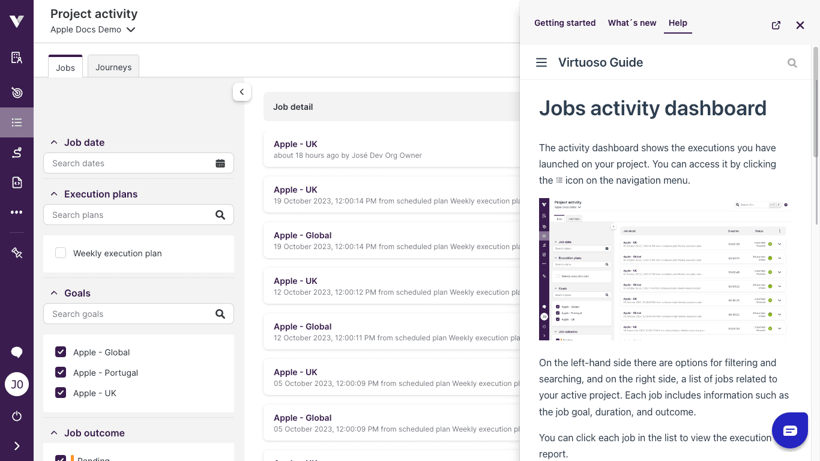Viewport: 820px width, 461px height.
Task: Open the Virtuoso Guide hamburger menu
Action: pyautogui.click(x=541, y=62)
